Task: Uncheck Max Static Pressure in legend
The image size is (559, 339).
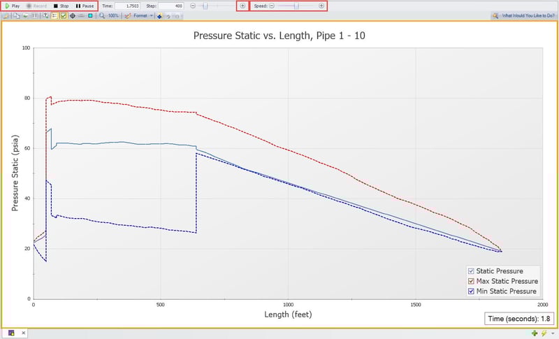Action: (x=471, y=281)
